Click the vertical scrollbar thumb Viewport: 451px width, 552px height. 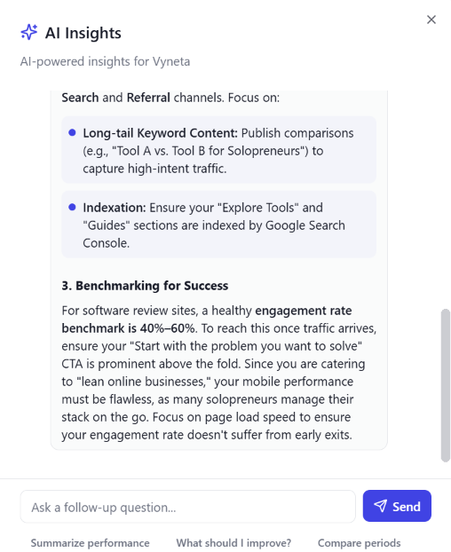tap(446, 385)
